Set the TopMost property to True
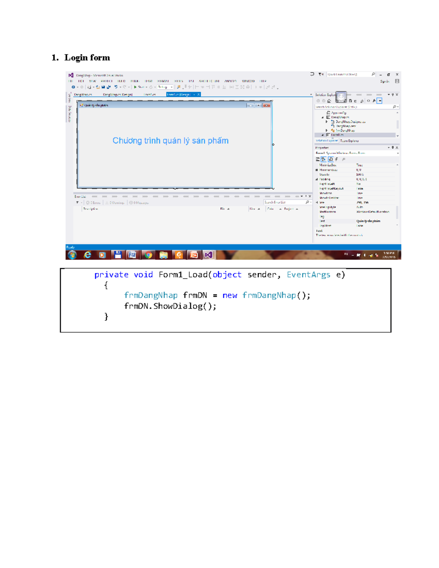 pyautogui.click(x=369, y=226)
